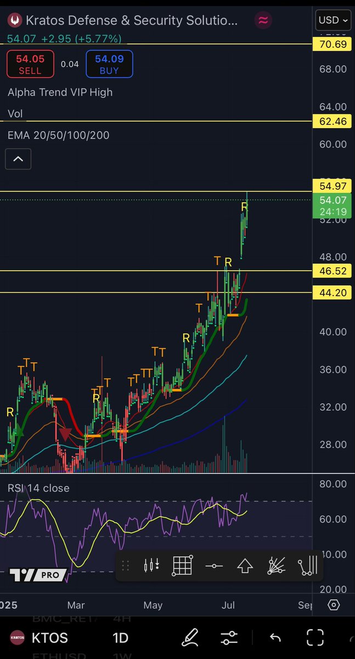Select the bars pattern tool
Viewport: 355px width, 659px height.
pos(308,566)
